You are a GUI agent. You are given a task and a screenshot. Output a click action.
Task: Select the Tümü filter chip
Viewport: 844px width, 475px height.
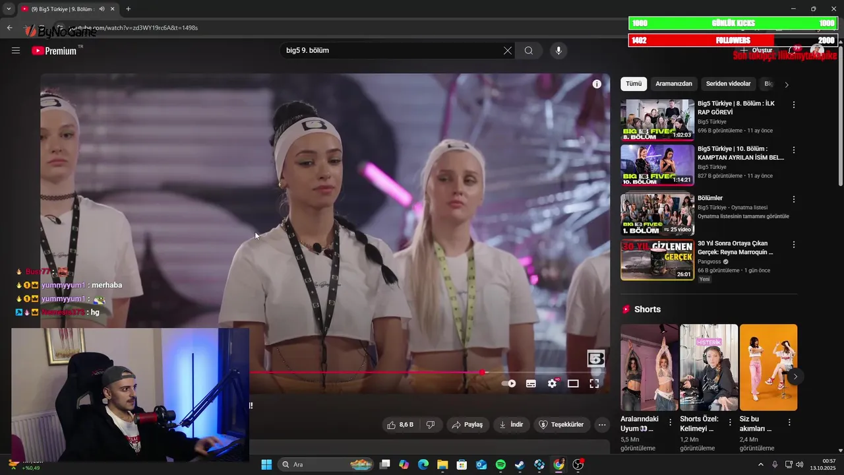point(634,84)
